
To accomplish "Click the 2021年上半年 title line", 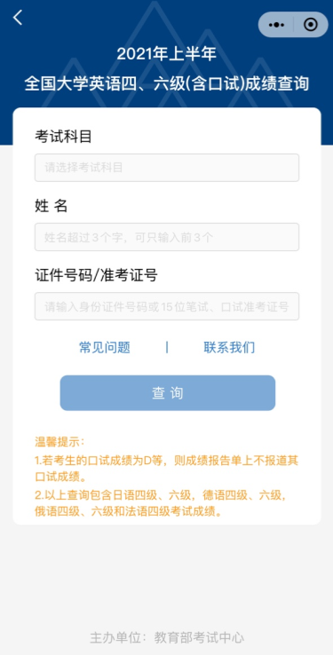I will (x=167, y=54).
